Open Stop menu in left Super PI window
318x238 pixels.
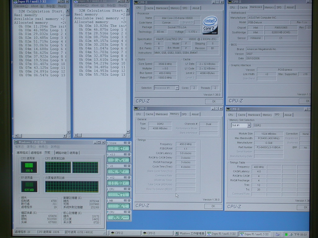coord(62,6)
